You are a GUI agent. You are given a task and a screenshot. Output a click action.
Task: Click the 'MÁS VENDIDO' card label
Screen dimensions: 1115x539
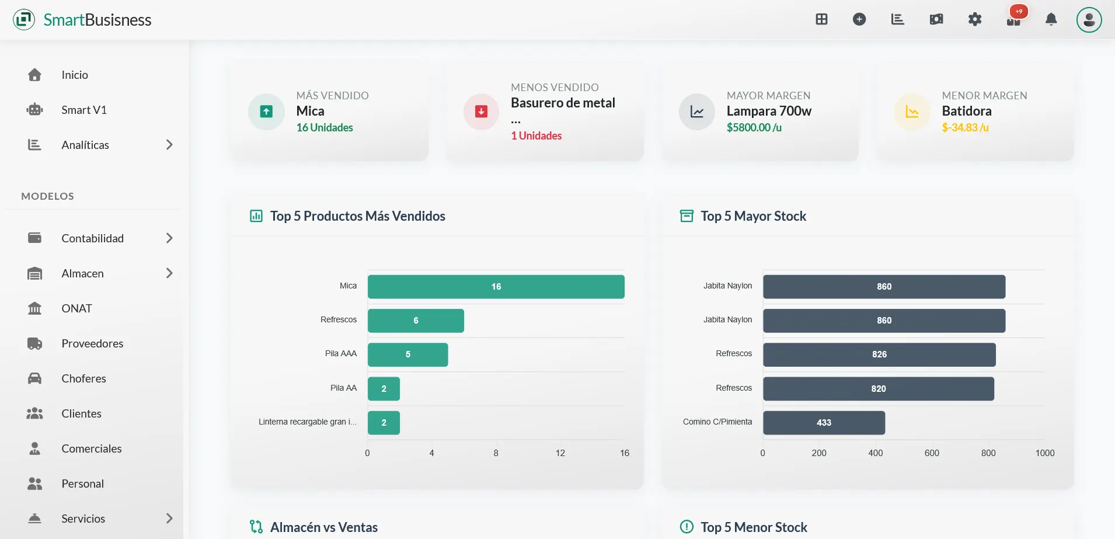coord(332,96)
